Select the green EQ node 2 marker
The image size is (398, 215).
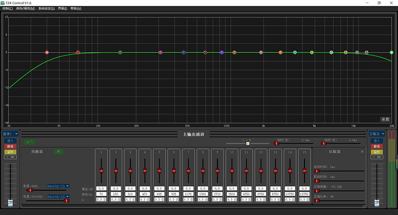(120, 53)
